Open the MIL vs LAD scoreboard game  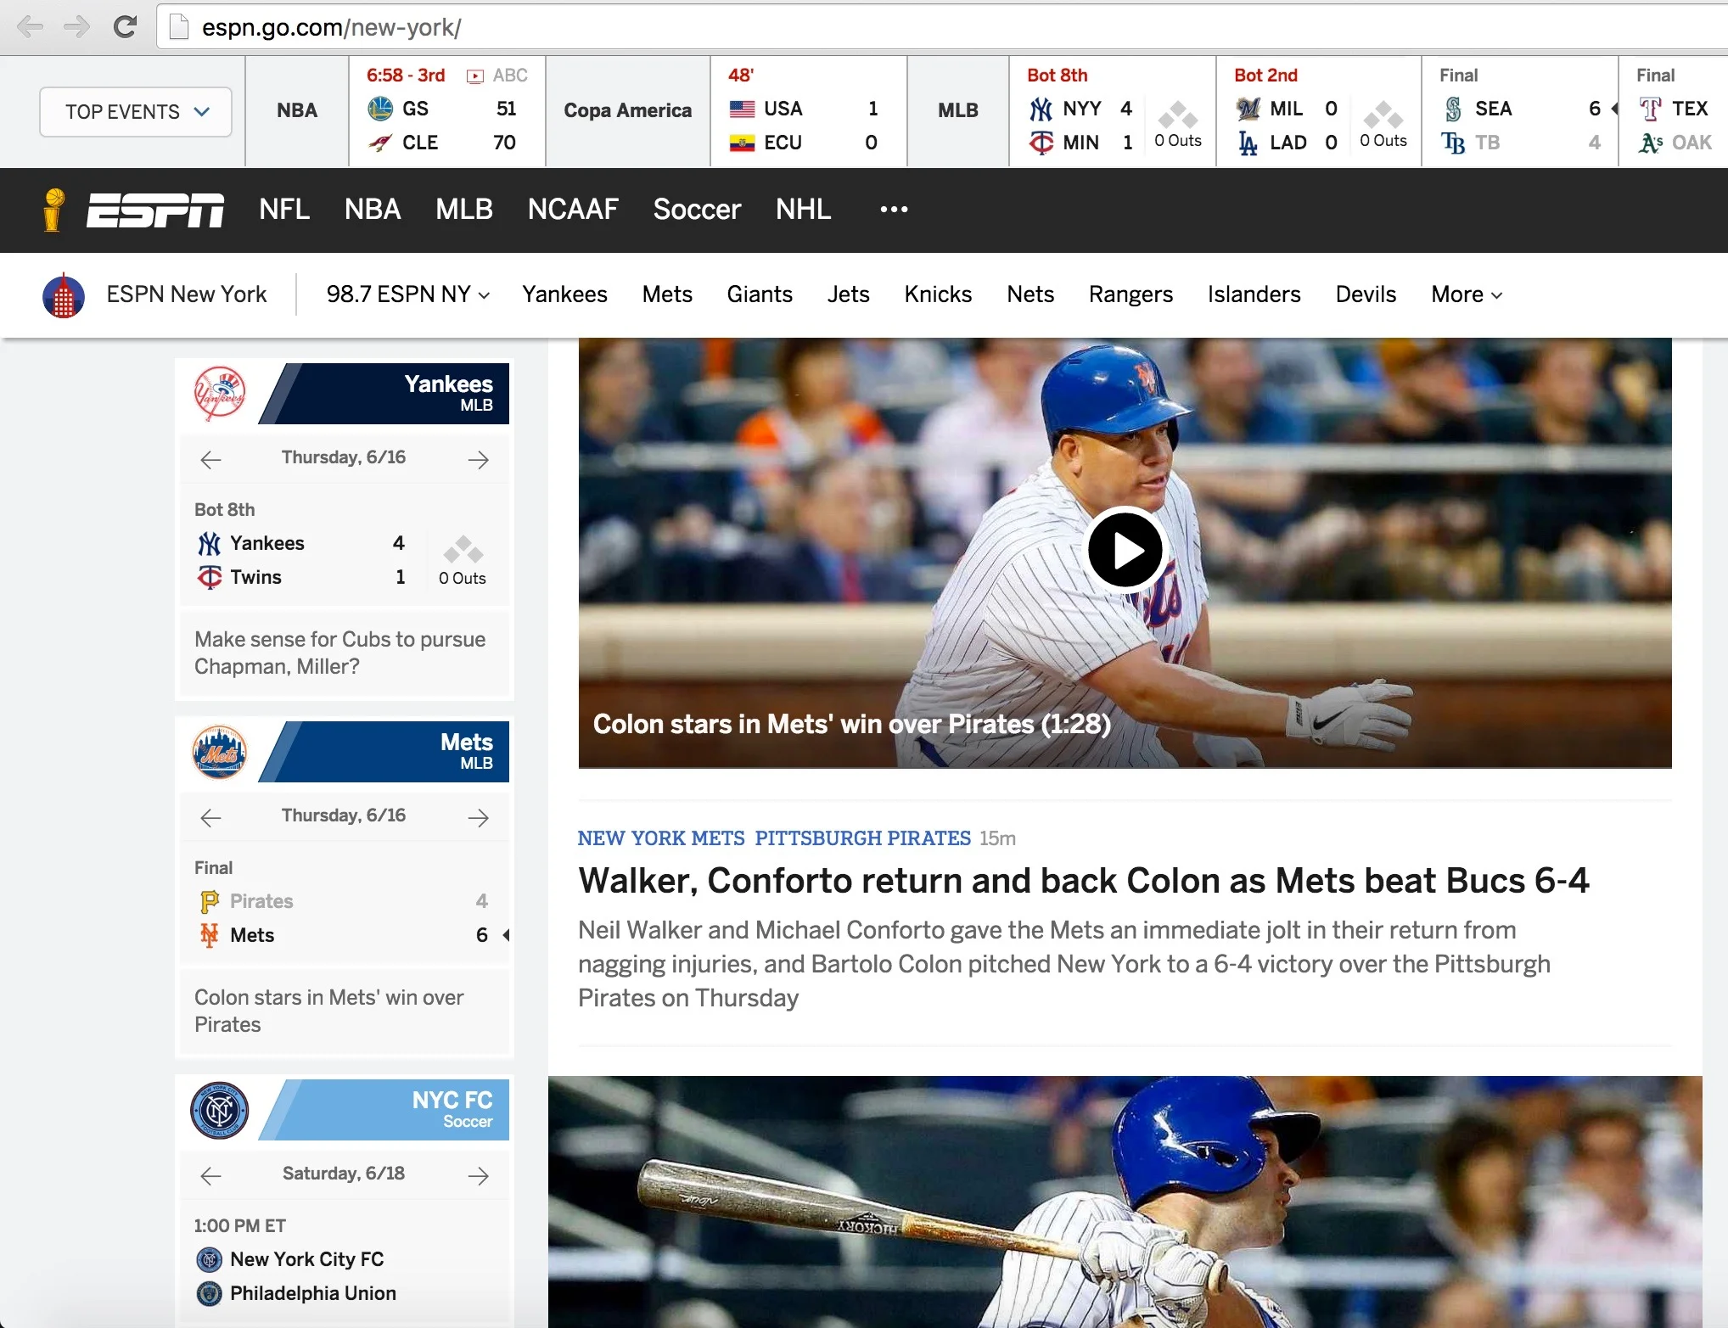[x=1319, y=111]
